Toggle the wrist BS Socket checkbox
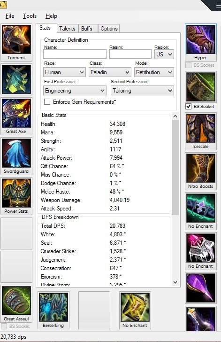The image size is (221, 342). pos(4,326)
